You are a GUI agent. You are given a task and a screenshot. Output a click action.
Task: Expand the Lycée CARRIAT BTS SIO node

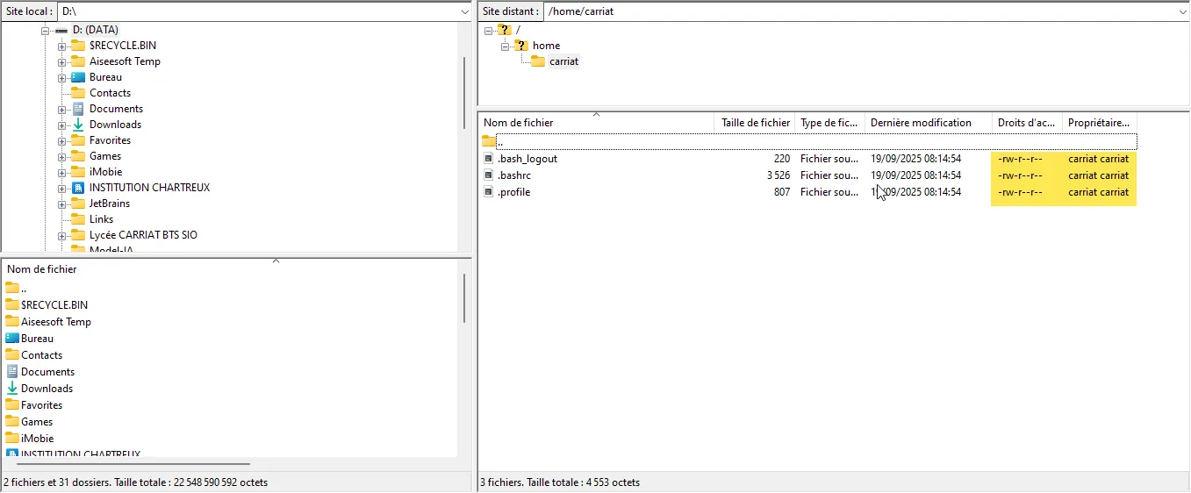(x=62, y=235)
